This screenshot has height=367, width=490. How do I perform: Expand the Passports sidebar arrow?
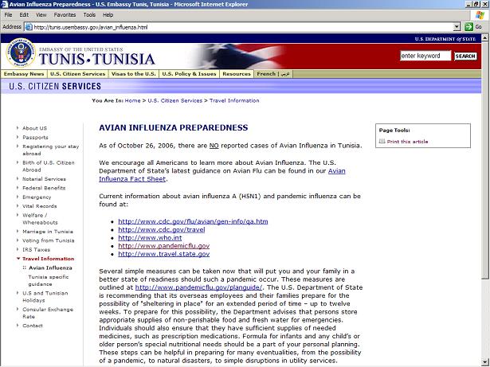pos(18,137)
